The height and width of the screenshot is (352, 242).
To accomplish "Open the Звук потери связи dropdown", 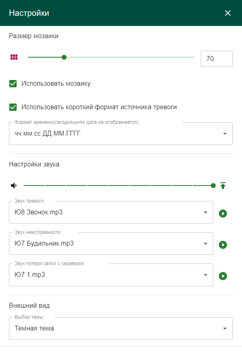I will [x=111, y=275].
